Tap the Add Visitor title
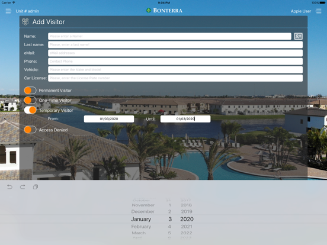Image resolution: width=327 pixels, height=245 pixels. click(x=49, y=22)
